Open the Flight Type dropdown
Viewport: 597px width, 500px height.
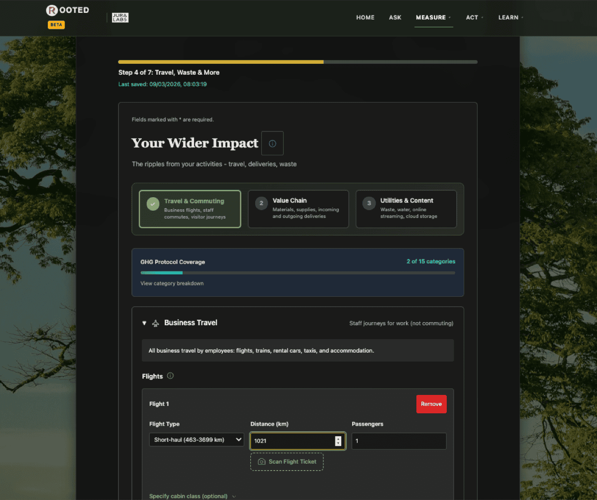(196, 439)
